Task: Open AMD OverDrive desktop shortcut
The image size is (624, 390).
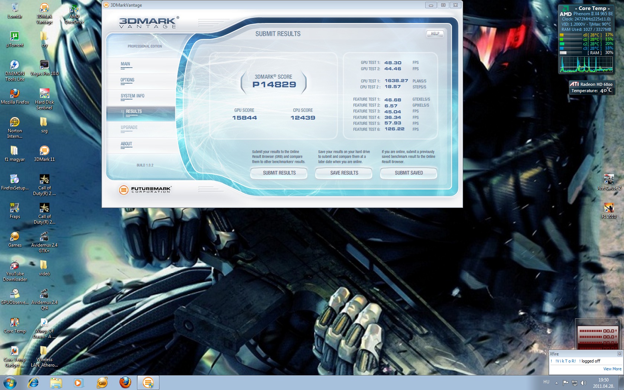Action: pyautogui.click(x=74, y=13)
